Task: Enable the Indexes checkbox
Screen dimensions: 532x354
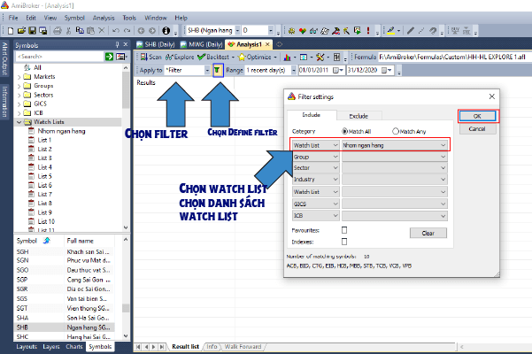Action: coord(344,242)
